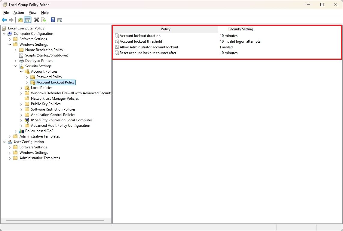Expand the Administrative Templates under User Configuration
This screenshot has height=231, width=343.
(9, 158)
